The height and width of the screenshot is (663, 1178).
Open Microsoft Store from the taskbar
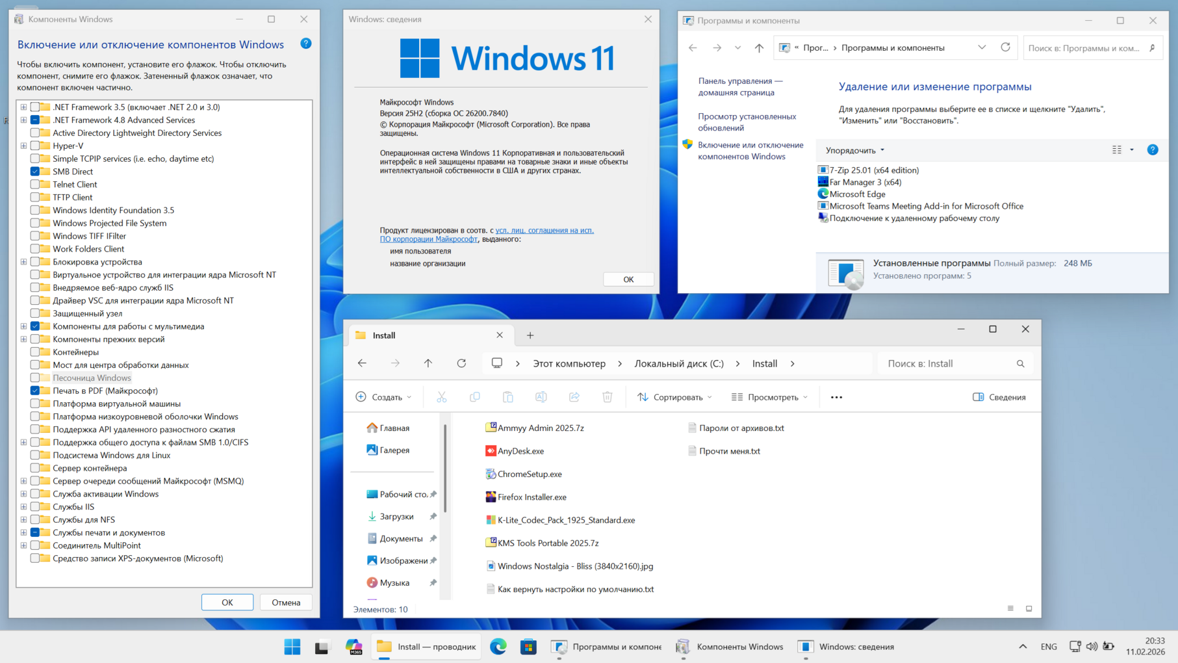[528, 647]
